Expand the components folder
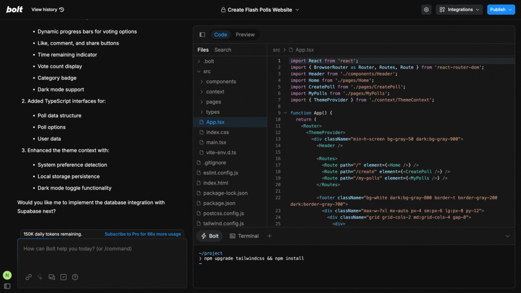The width and height of the screenshot is (521, 293). click(221, 81)
